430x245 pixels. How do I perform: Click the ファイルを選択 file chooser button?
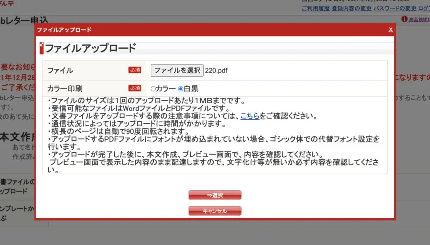[x=177, y=70]
